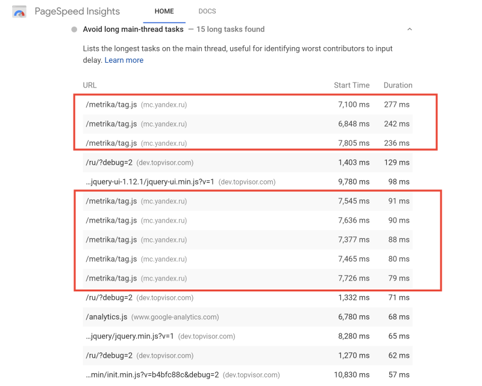The height and width of the screenshot is (386, 482).
Task: Click the Start Time column header
Action: tap(352, 85)
